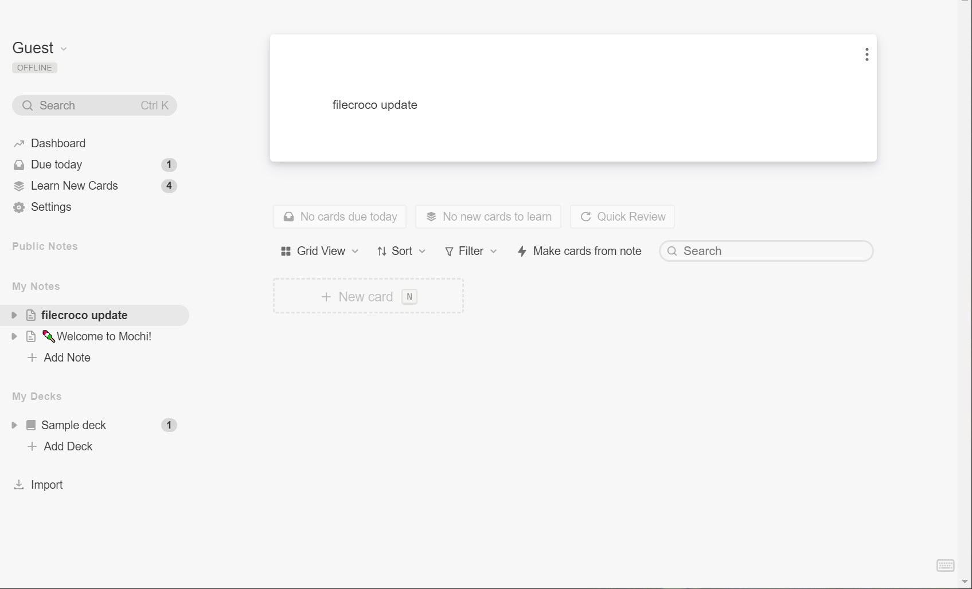
Task: Open the Guest account dropdown
Action: tap(40, 48)
